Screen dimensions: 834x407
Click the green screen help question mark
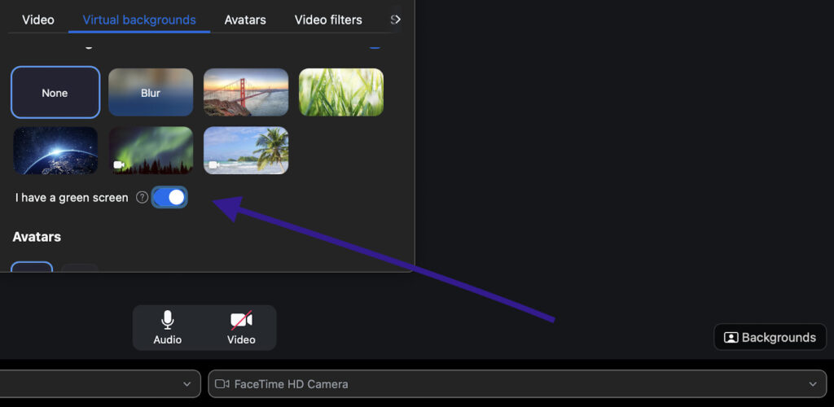[x=142, y=197]
